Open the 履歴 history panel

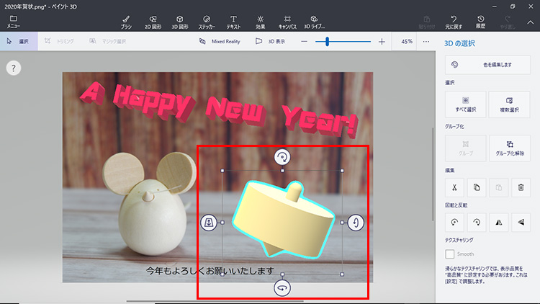[x=480, y=22]
